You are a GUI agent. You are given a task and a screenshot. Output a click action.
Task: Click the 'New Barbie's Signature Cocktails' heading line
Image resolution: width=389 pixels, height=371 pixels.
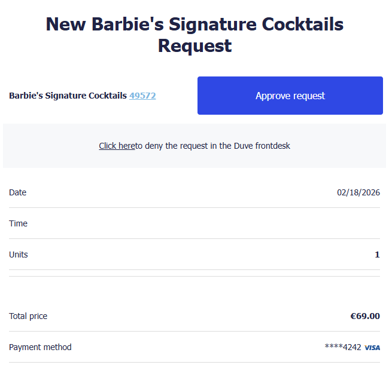194,24
